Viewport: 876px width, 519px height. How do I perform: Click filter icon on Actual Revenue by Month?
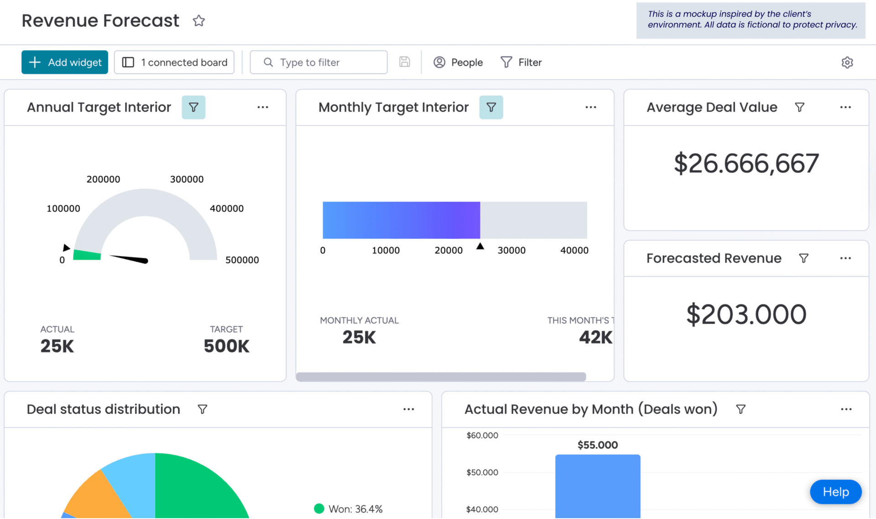[740, 409]
